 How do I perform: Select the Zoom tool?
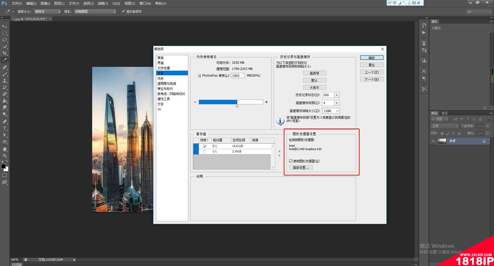coord(5,156)
